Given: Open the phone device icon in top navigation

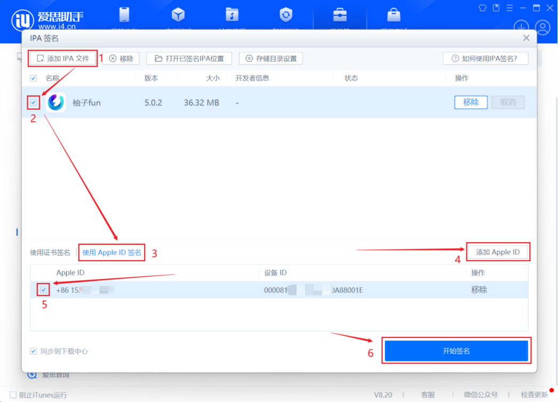Looking at the screenshot, I should (x=124, y=15).
